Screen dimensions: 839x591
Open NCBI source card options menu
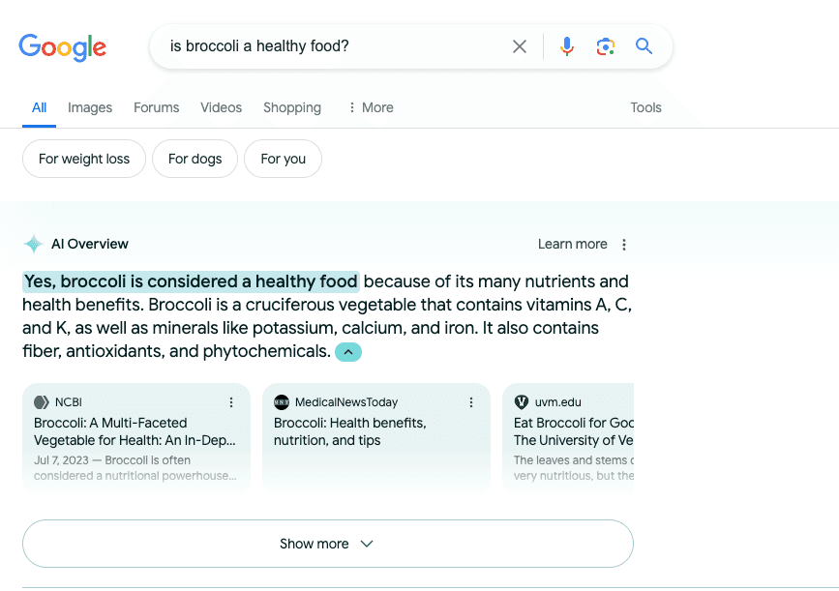pyautogui.click(x=231, y=402)
